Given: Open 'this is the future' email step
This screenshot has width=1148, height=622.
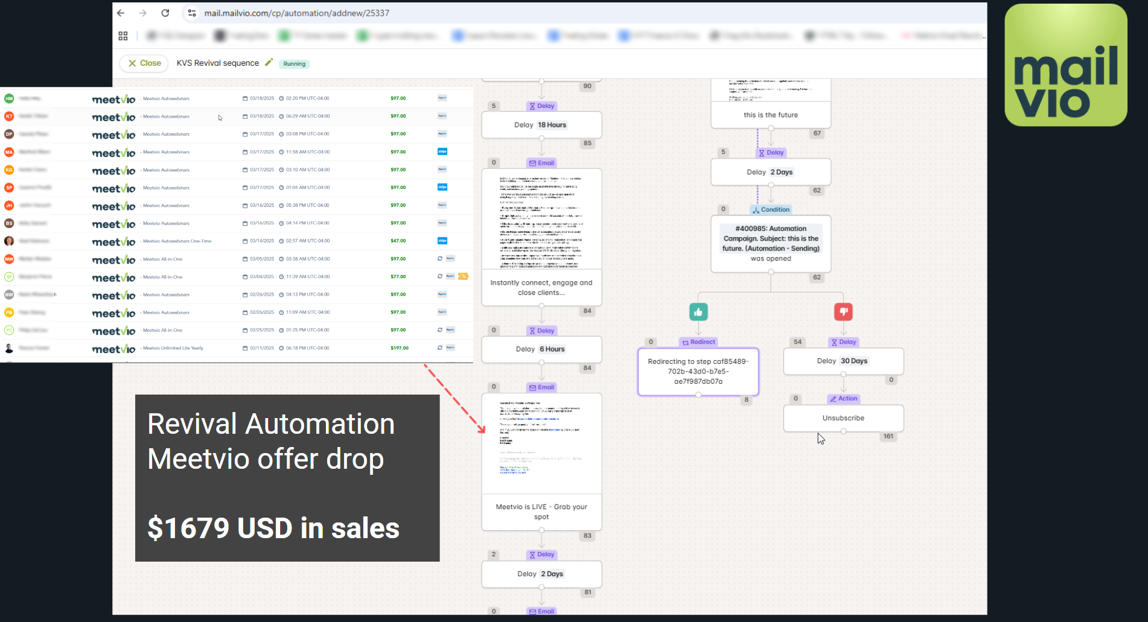Looking at the screenshot, I should click(771, 104).
